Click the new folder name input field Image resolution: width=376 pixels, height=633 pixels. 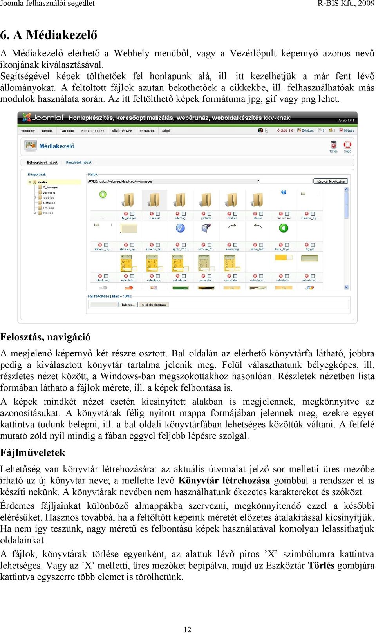click(x=286, y=181)
